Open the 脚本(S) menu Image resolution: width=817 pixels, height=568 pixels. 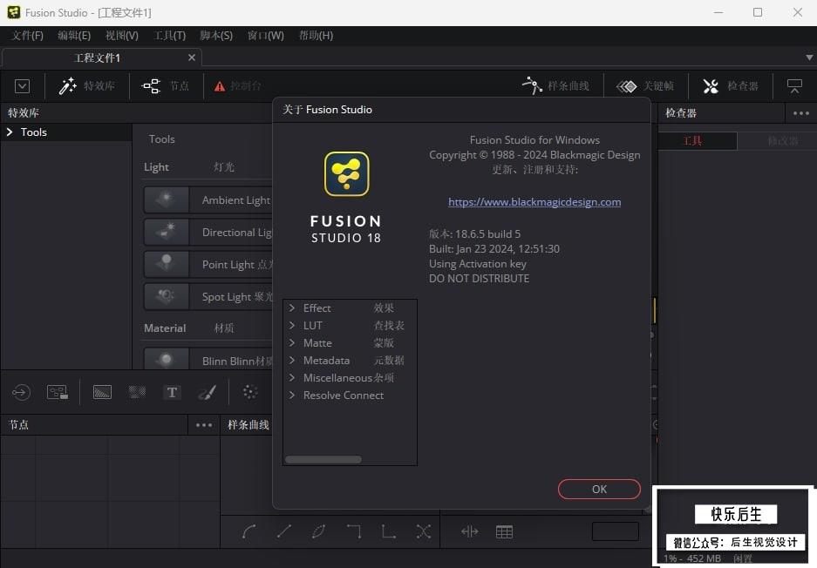pyautogui.click(x=216, y=36)
